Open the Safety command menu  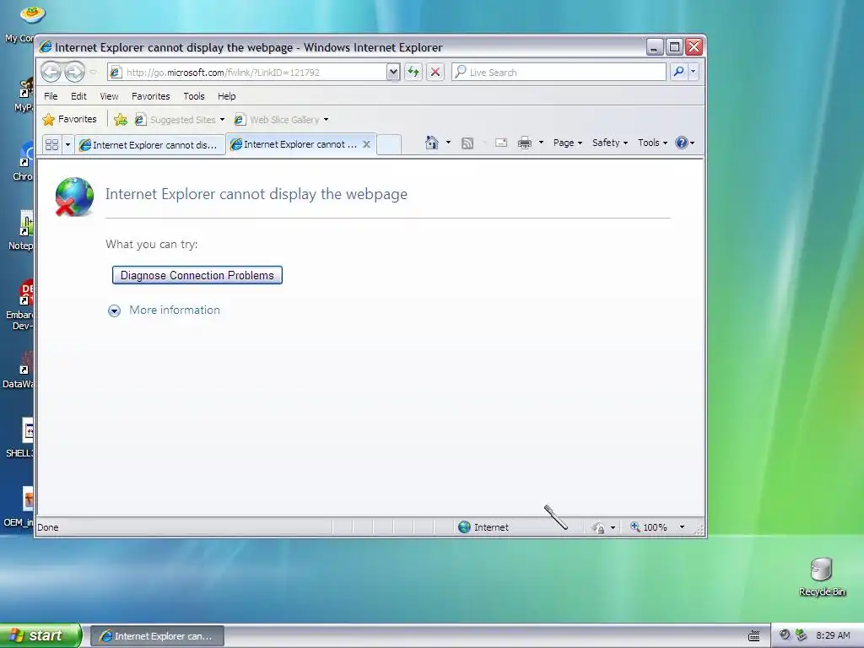(x=609, y=143)
